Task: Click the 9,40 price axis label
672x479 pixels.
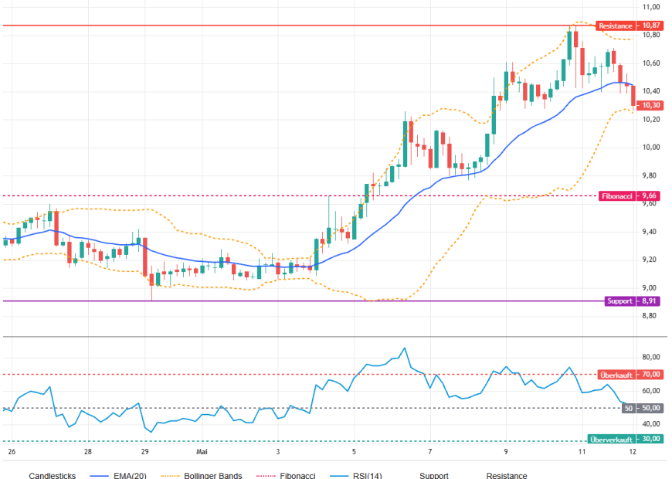Action: pyautogui.click(x=649, y=232)
